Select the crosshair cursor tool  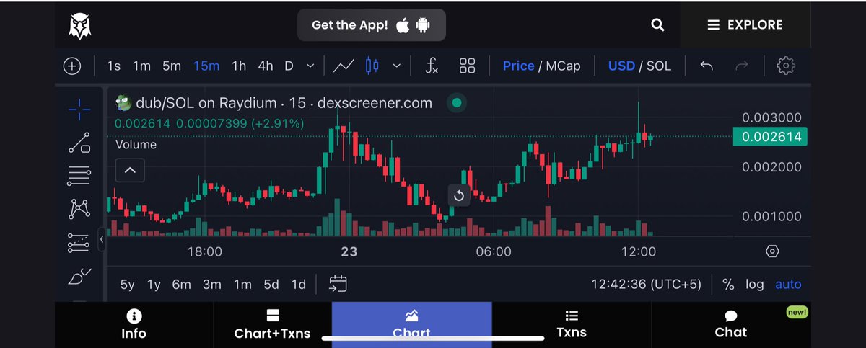79,110
